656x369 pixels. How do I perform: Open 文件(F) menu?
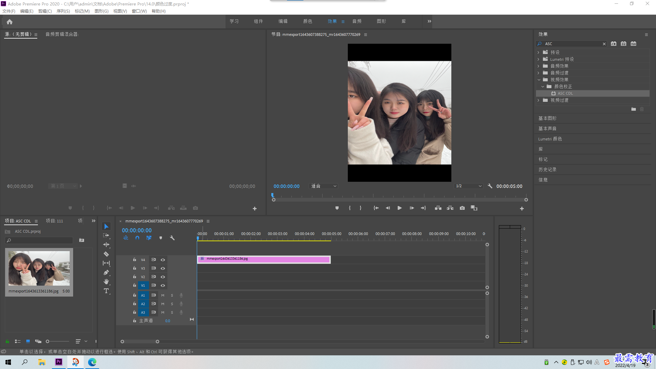point(9,11)
